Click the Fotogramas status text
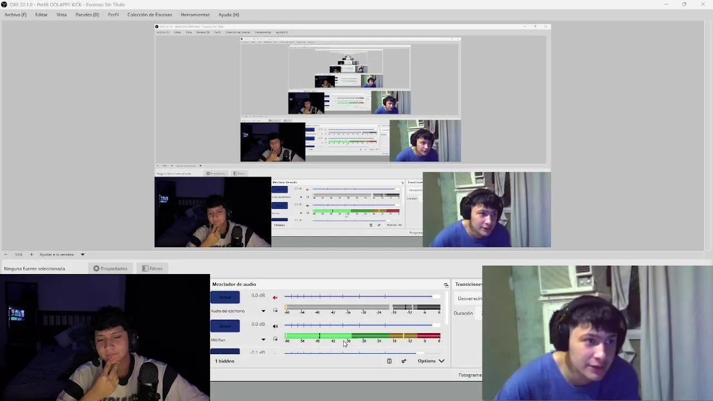This screenshot has width=713, height=401. pyautogui.click(x=470, y=375)
